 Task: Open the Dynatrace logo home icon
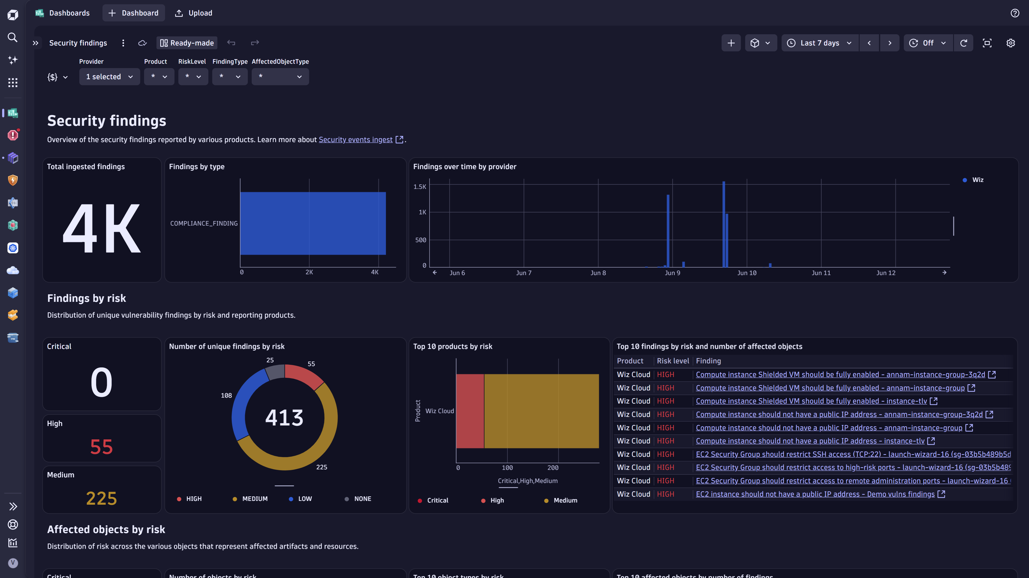13,15
